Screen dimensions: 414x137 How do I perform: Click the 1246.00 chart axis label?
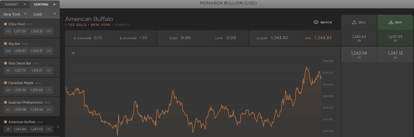(x=328, y=61)
